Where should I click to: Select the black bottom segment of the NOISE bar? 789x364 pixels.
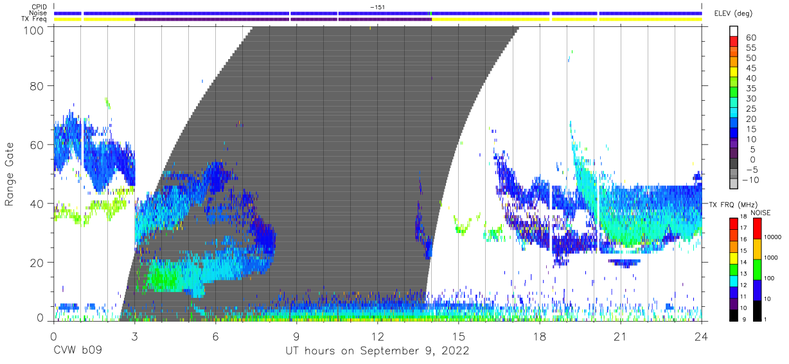point(759,311)
